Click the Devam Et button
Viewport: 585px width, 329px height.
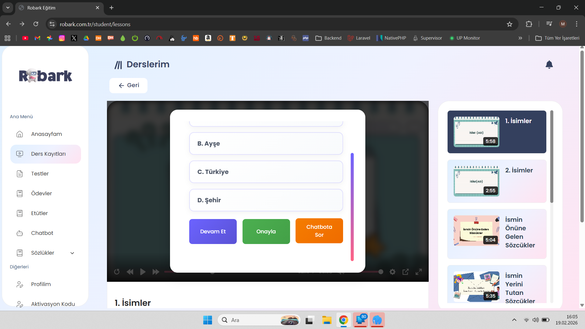(x=213, y=232)
